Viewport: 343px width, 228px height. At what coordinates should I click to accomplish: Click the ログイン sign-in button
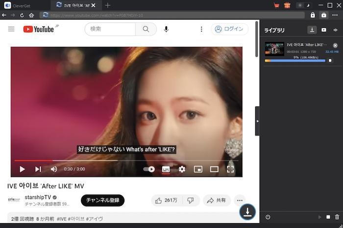pyautogui.click(x=229, y=29)
